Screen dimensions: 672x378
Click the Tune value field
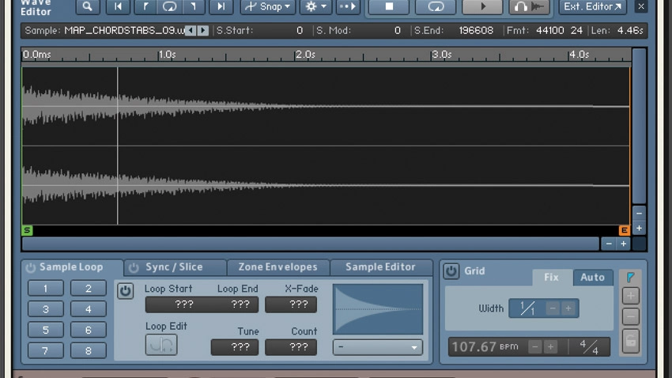click(x=235, y=347)
